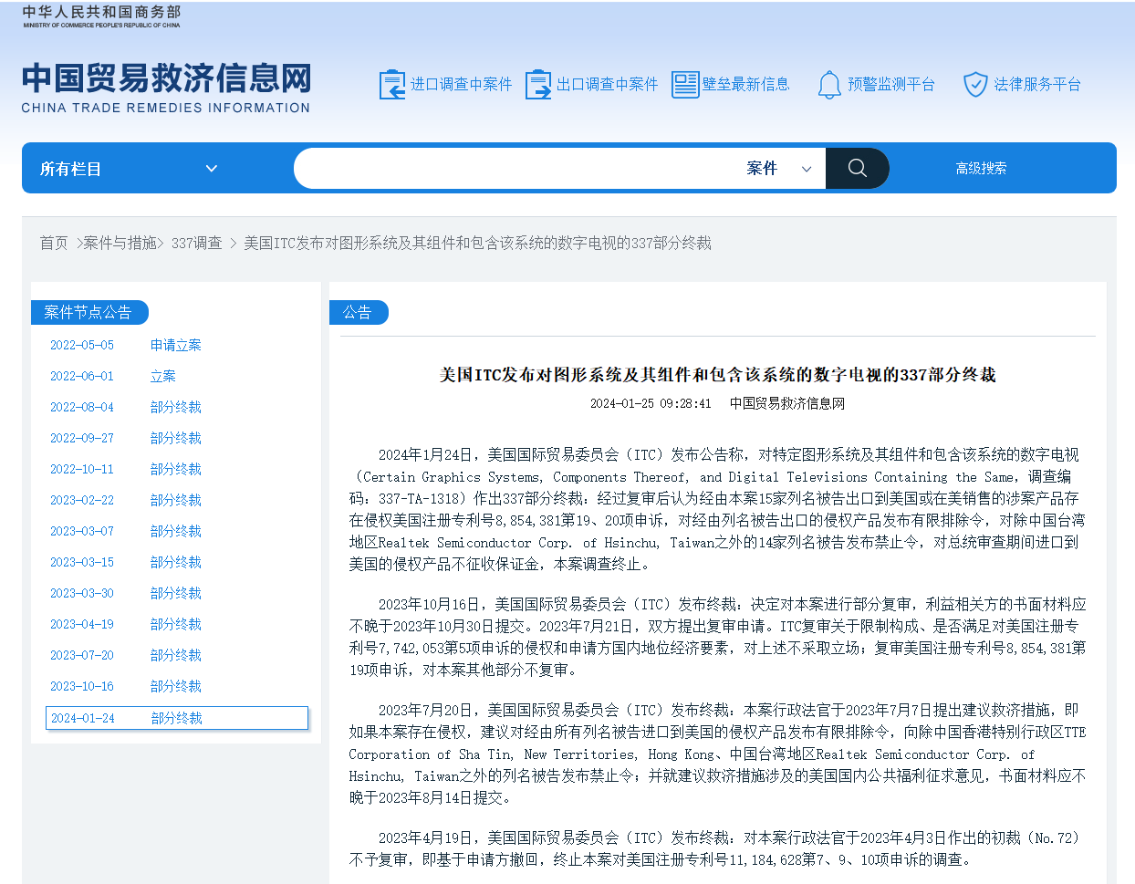Open the 2022-05-05 申请立案 entry
The image size is (1135, 884).
click(126, 345)
